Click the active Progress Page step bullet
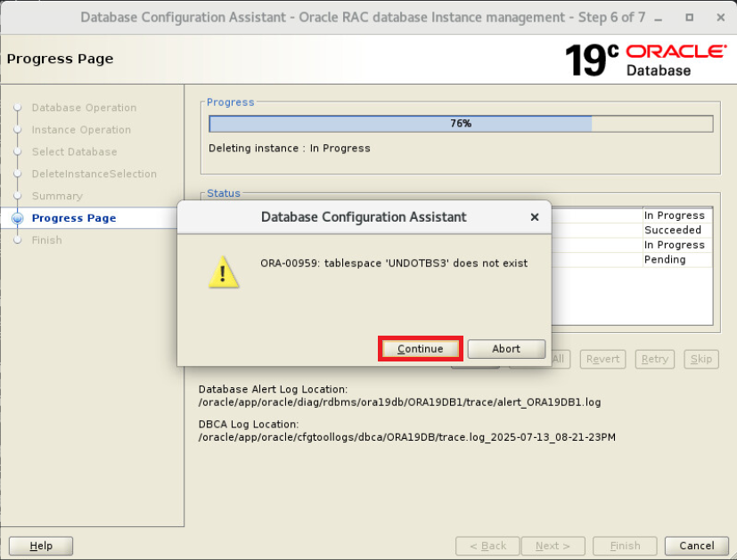This screenshot has width=737, height=560. click(18, 218)
